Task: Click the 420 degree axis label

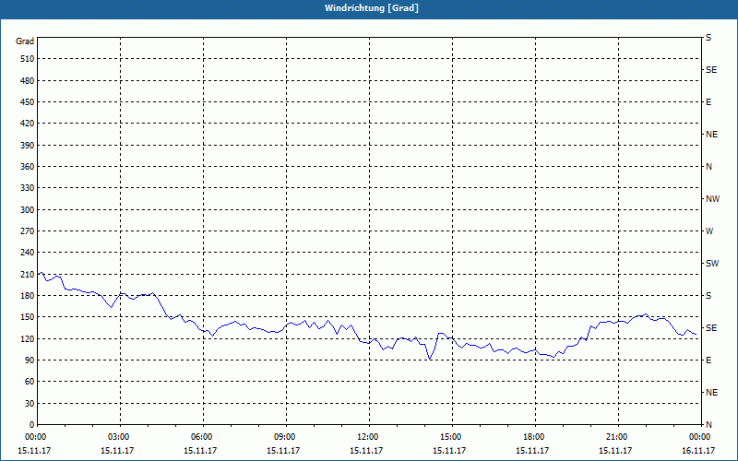Action: (28, 124)
